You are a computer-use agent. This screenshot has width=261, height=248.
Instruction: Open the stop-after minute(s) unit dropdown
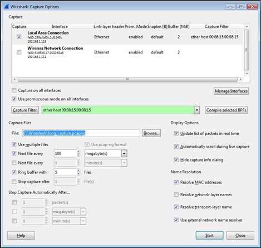coord(83,221)
